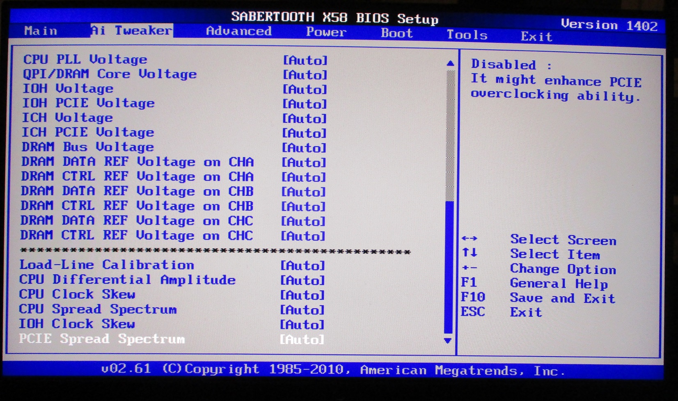Click the up-down arrows key icon
The width and height of the screenshot is (678, 401).
(x=470, y=252)
